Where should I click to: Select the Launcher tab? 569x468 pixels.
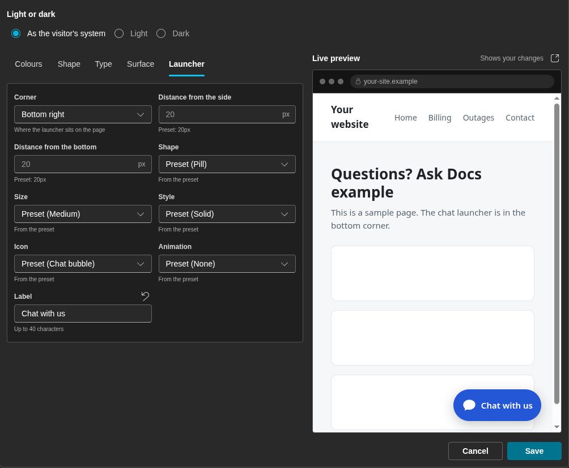[x=186, y=64]
